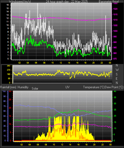
Task: Select the 16 value on windspeed axis
Action: click(7, 5)
